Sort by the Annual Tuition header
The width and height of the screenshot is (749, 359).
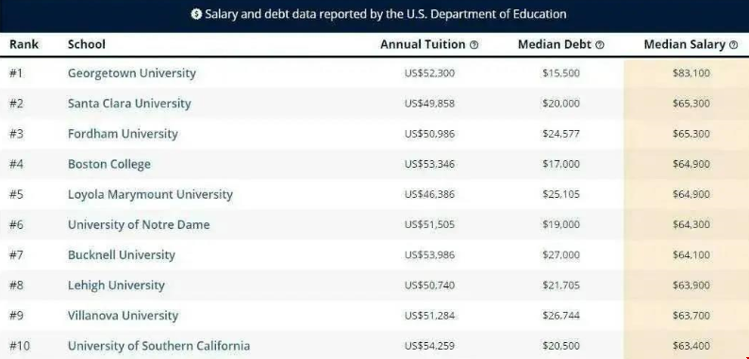coord(423,44)
